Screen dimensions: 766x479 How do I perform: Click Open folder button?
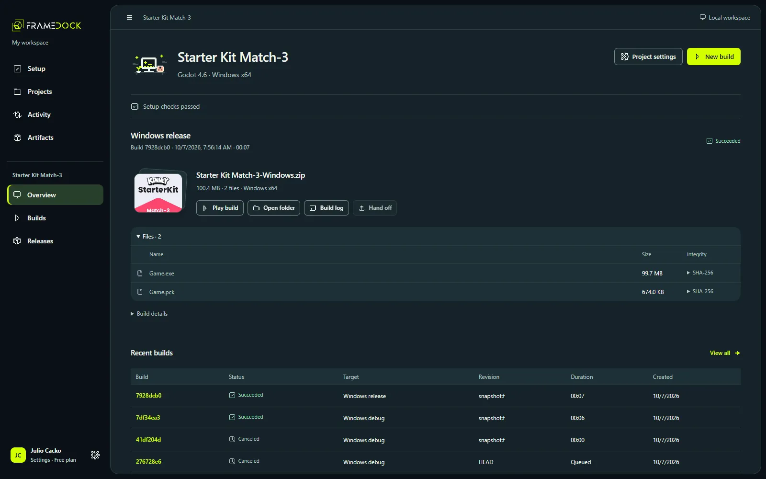tap(274, 208)
